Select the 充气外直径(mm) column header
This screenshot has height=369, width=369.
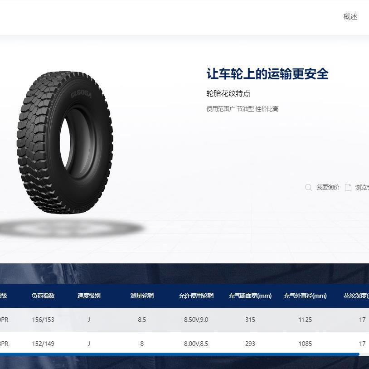305,296
